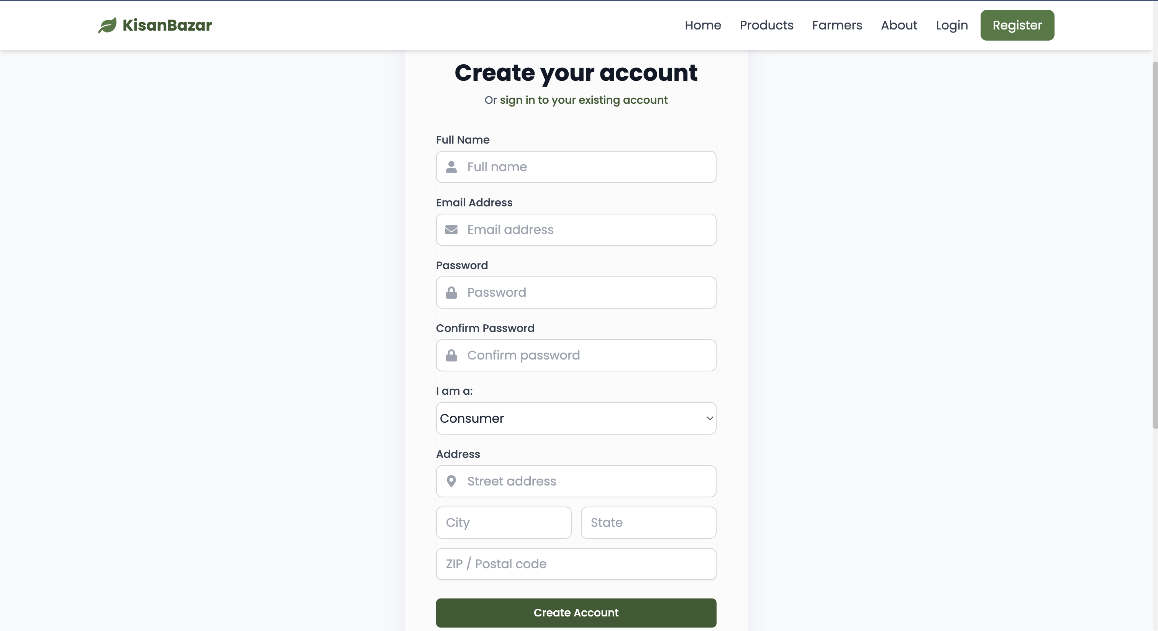Image resolution: width=1158 pixels, height=631 pixels.
Task: Follow 'sign in to your existing account' link
Action: 584,100
